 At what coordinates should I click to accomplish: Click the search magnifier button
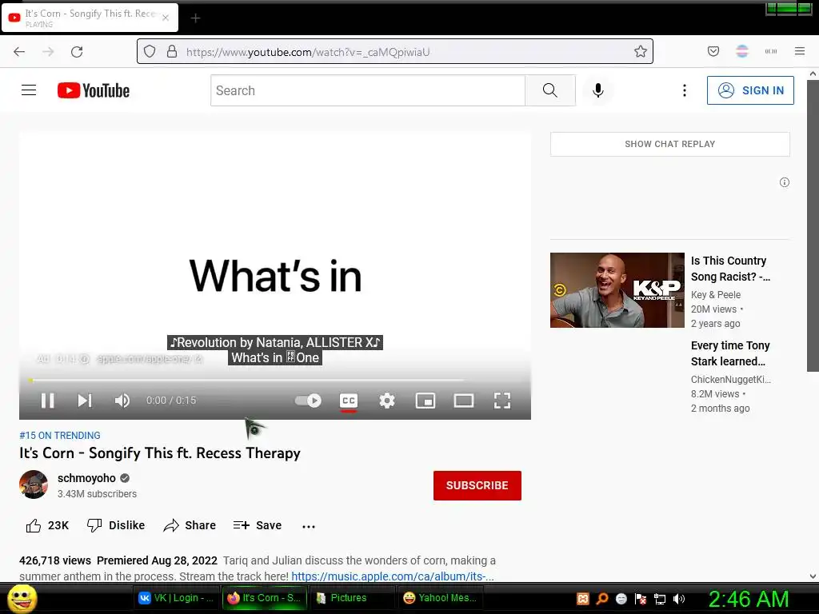point(550,90)
